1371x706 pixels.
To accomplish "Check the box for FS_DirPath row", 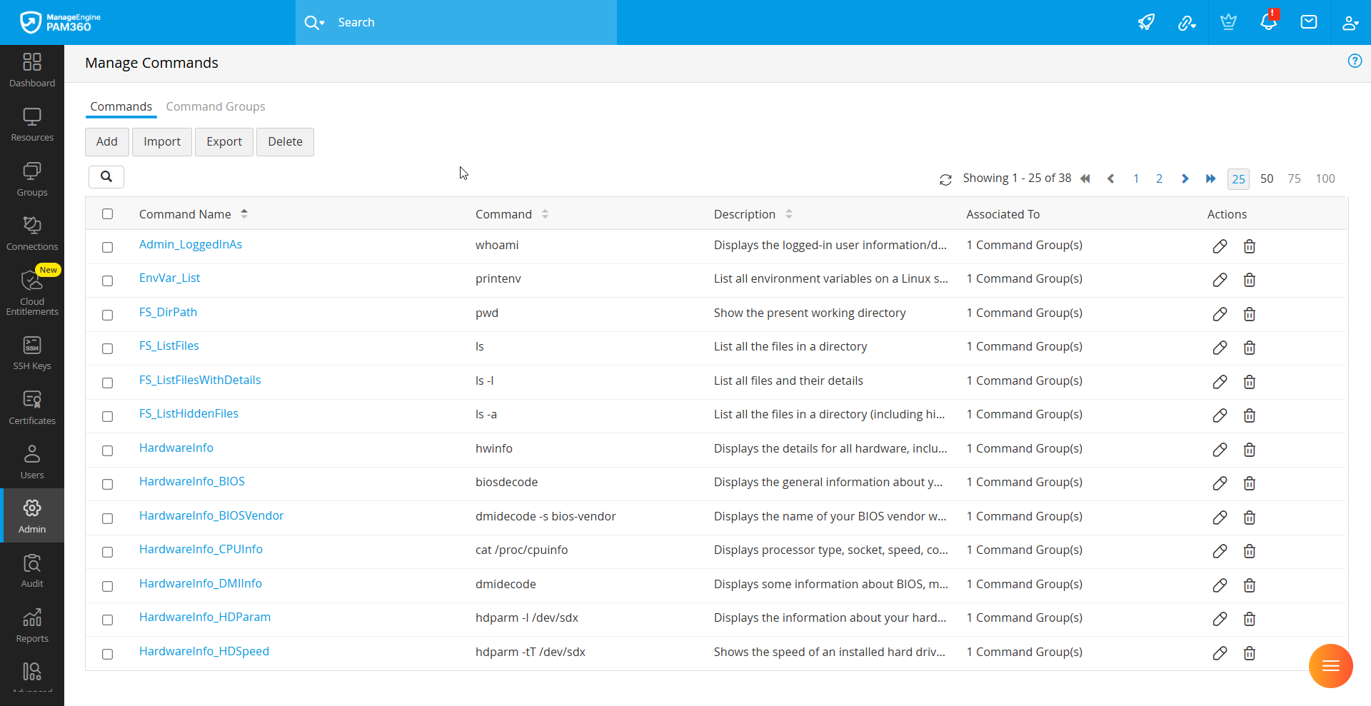I will pyautogui.click(x=108, y=315).
